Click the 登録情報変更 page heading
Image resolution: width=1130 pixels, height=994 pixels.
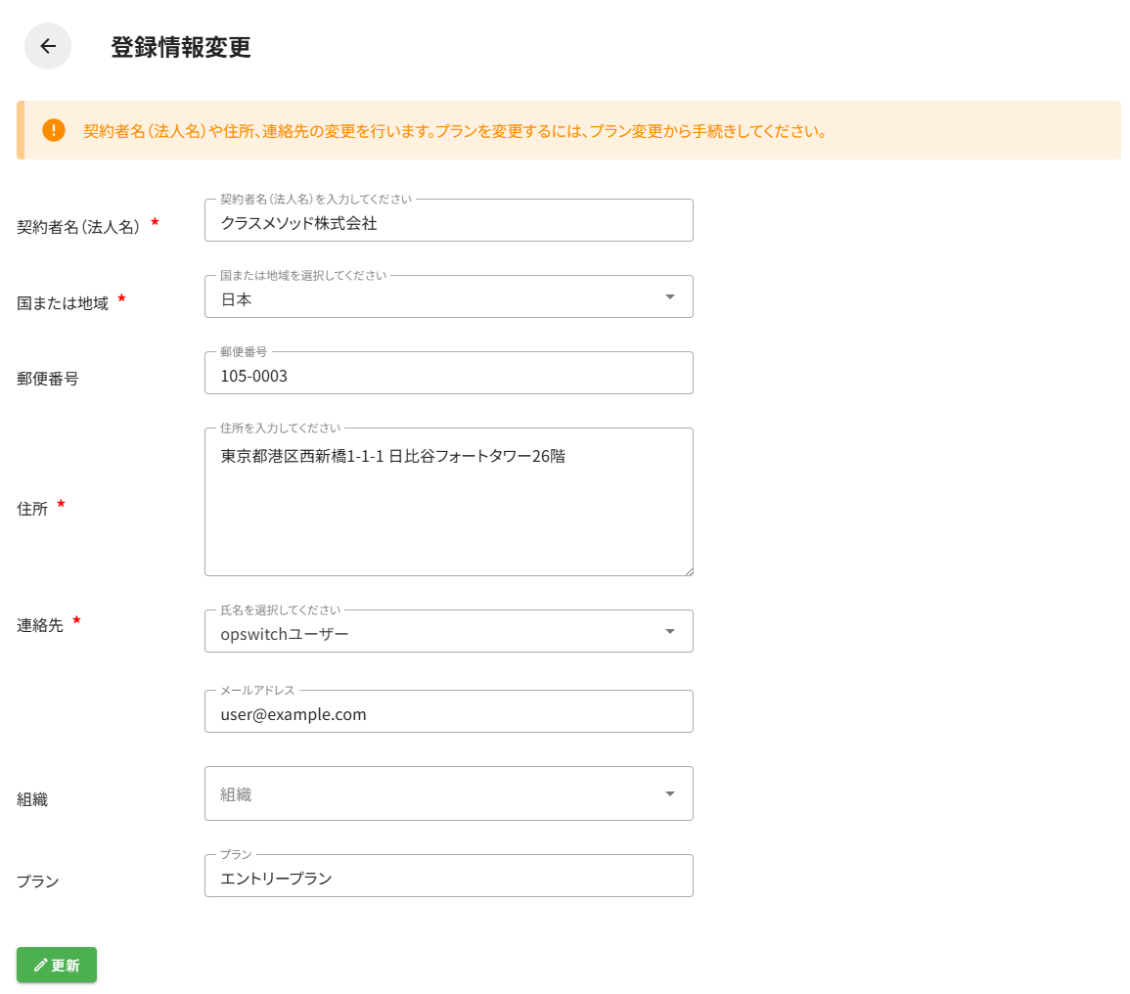181,47
